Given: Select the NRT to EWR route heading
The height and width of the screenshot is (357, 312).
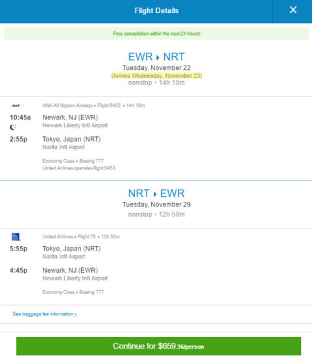Looking at the screenshot, I should pyautogui.click(x=156, y=193).
